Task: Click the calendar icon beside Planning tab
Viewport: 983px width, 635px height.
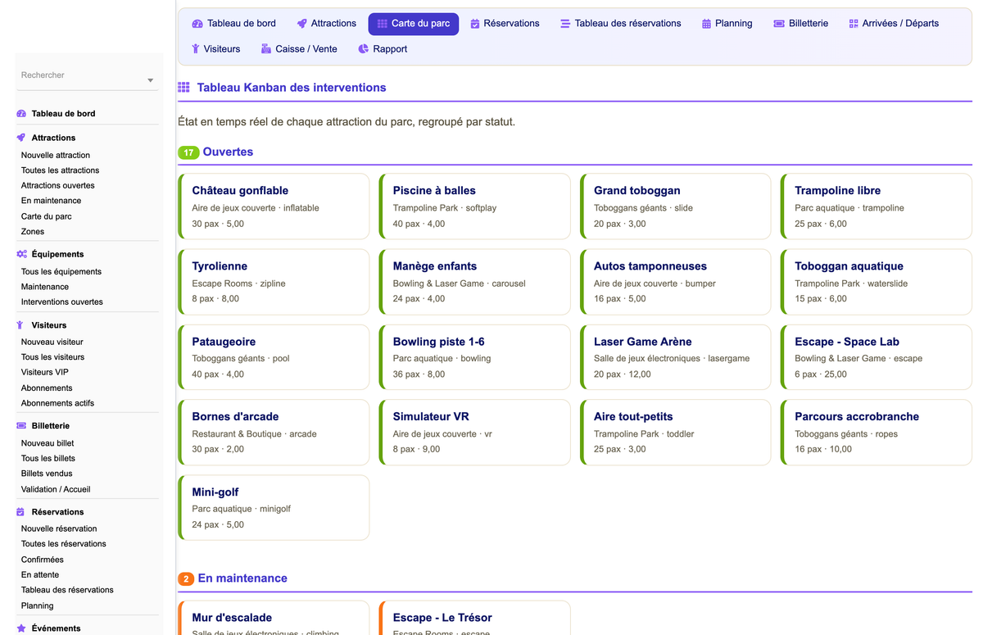Action: (706, 24)
